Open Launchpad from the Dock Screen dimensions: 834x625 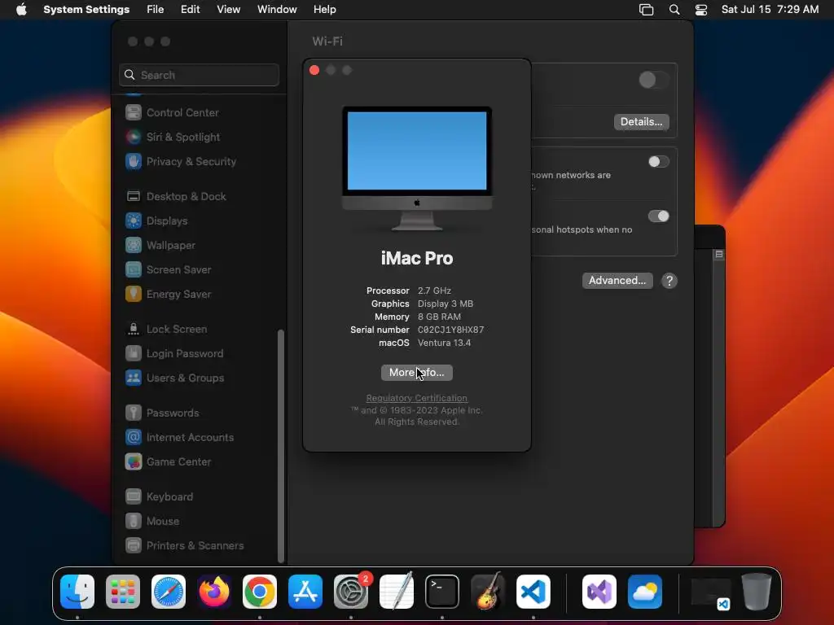[123, 592]
